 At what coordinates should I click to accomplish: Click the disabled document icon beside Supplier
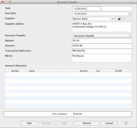click(x=128, y=19)
